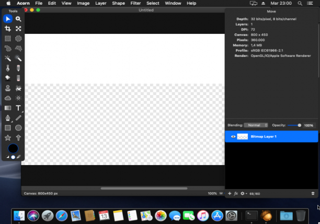Open Terminal from the Dock
Screen dimensions: 320x224
coord(252,216)
